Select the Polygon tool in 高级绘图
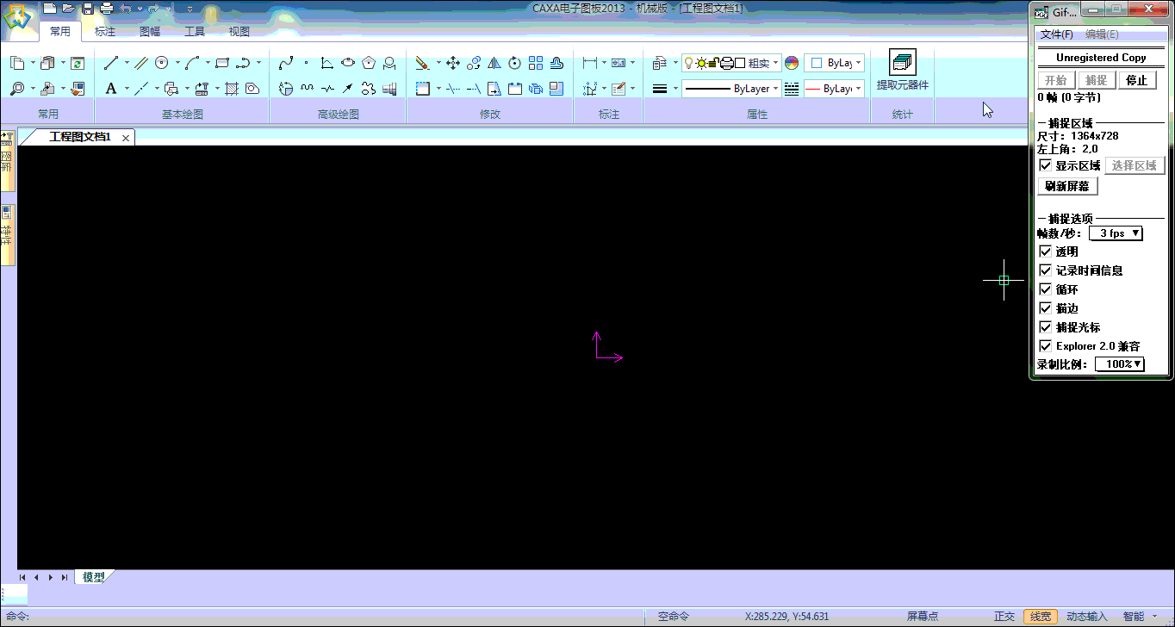This screenshot has height=627, width=1175. point(369,63)
